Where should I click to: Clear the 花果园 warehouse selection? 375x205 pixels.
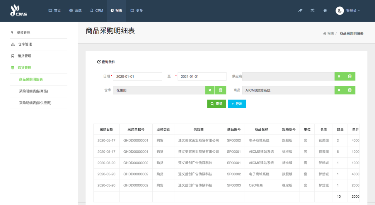point(210,90)
